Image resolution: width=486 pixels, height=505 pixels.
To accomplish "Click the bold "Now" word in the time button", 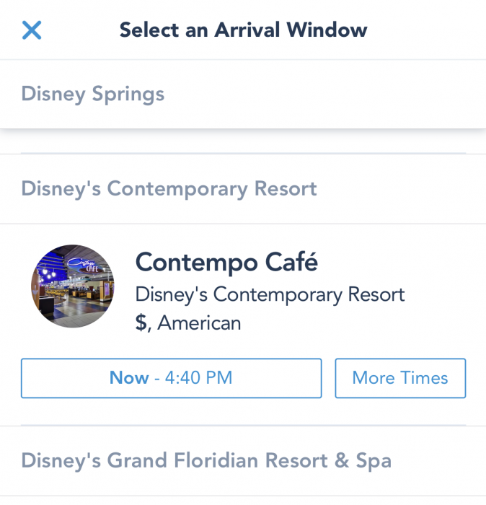I will (129, 377).
